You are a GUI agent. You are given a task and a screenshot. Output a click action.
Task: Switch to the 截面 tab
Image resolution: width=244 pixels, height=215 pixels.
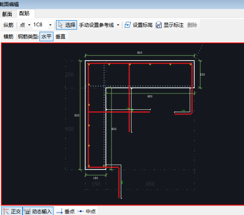pyautogui.click(x=7, y=14)
